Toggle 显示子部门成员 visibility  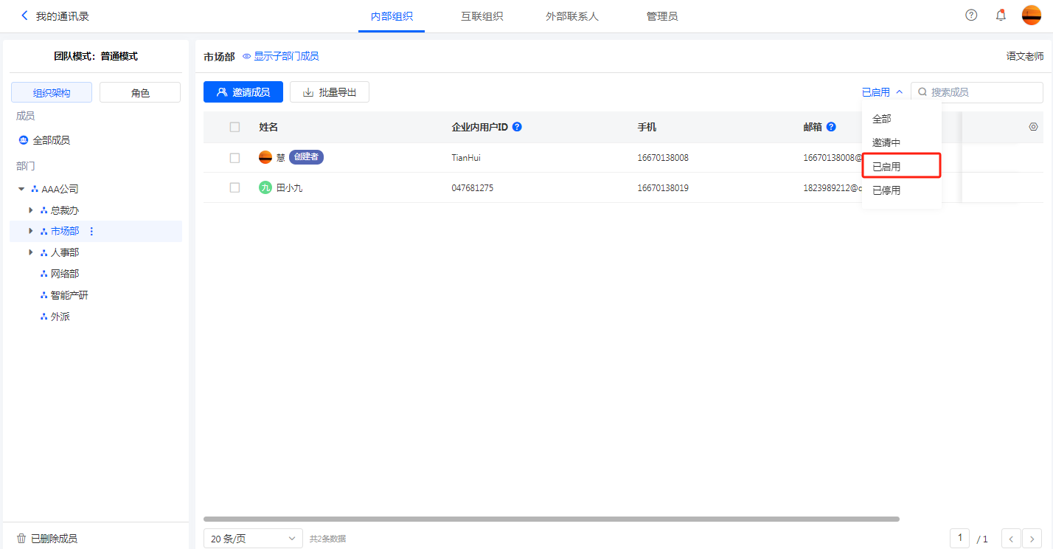(281, 56)
